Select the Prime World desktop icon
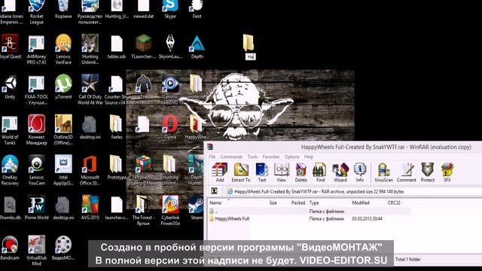Viewport: 482px width, 271px height. point(37,208)
